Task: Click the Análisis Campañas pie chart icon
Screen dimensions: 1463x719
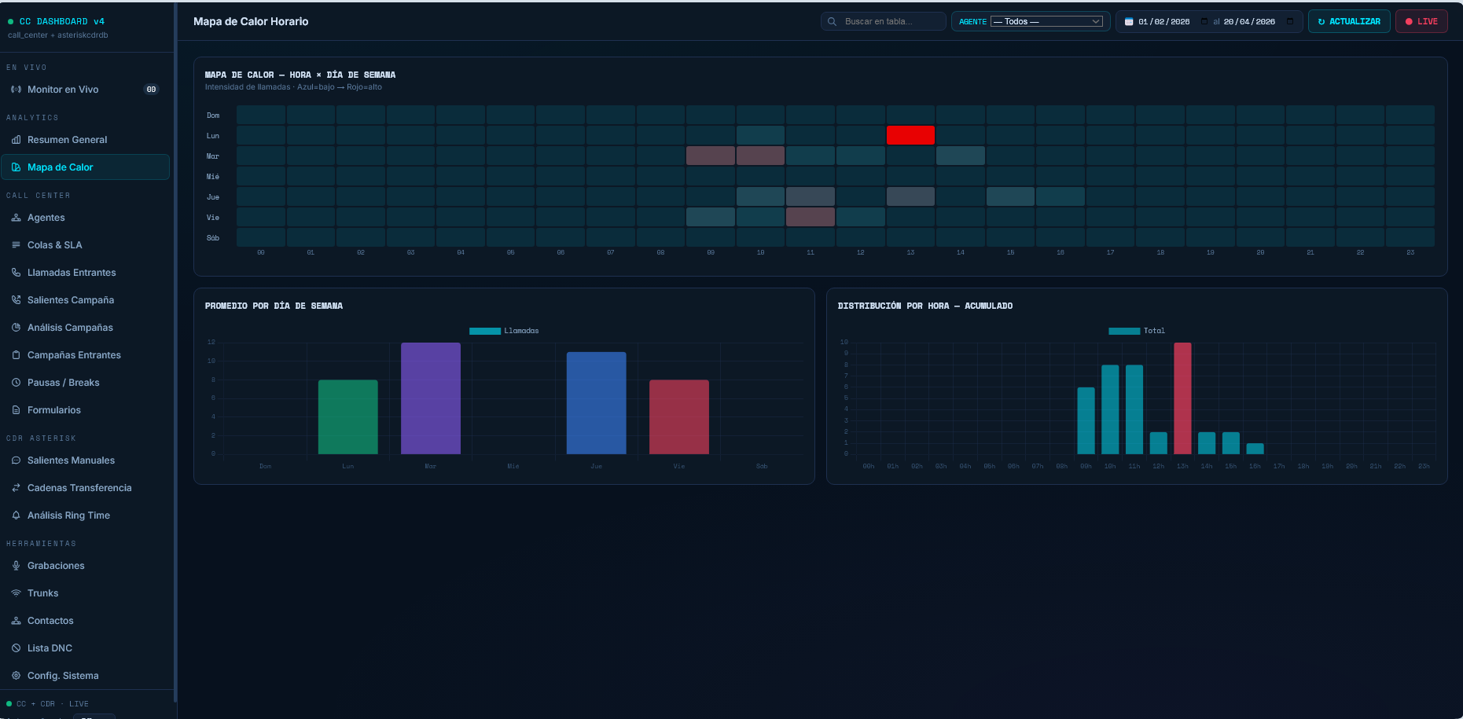Action: 16,328
